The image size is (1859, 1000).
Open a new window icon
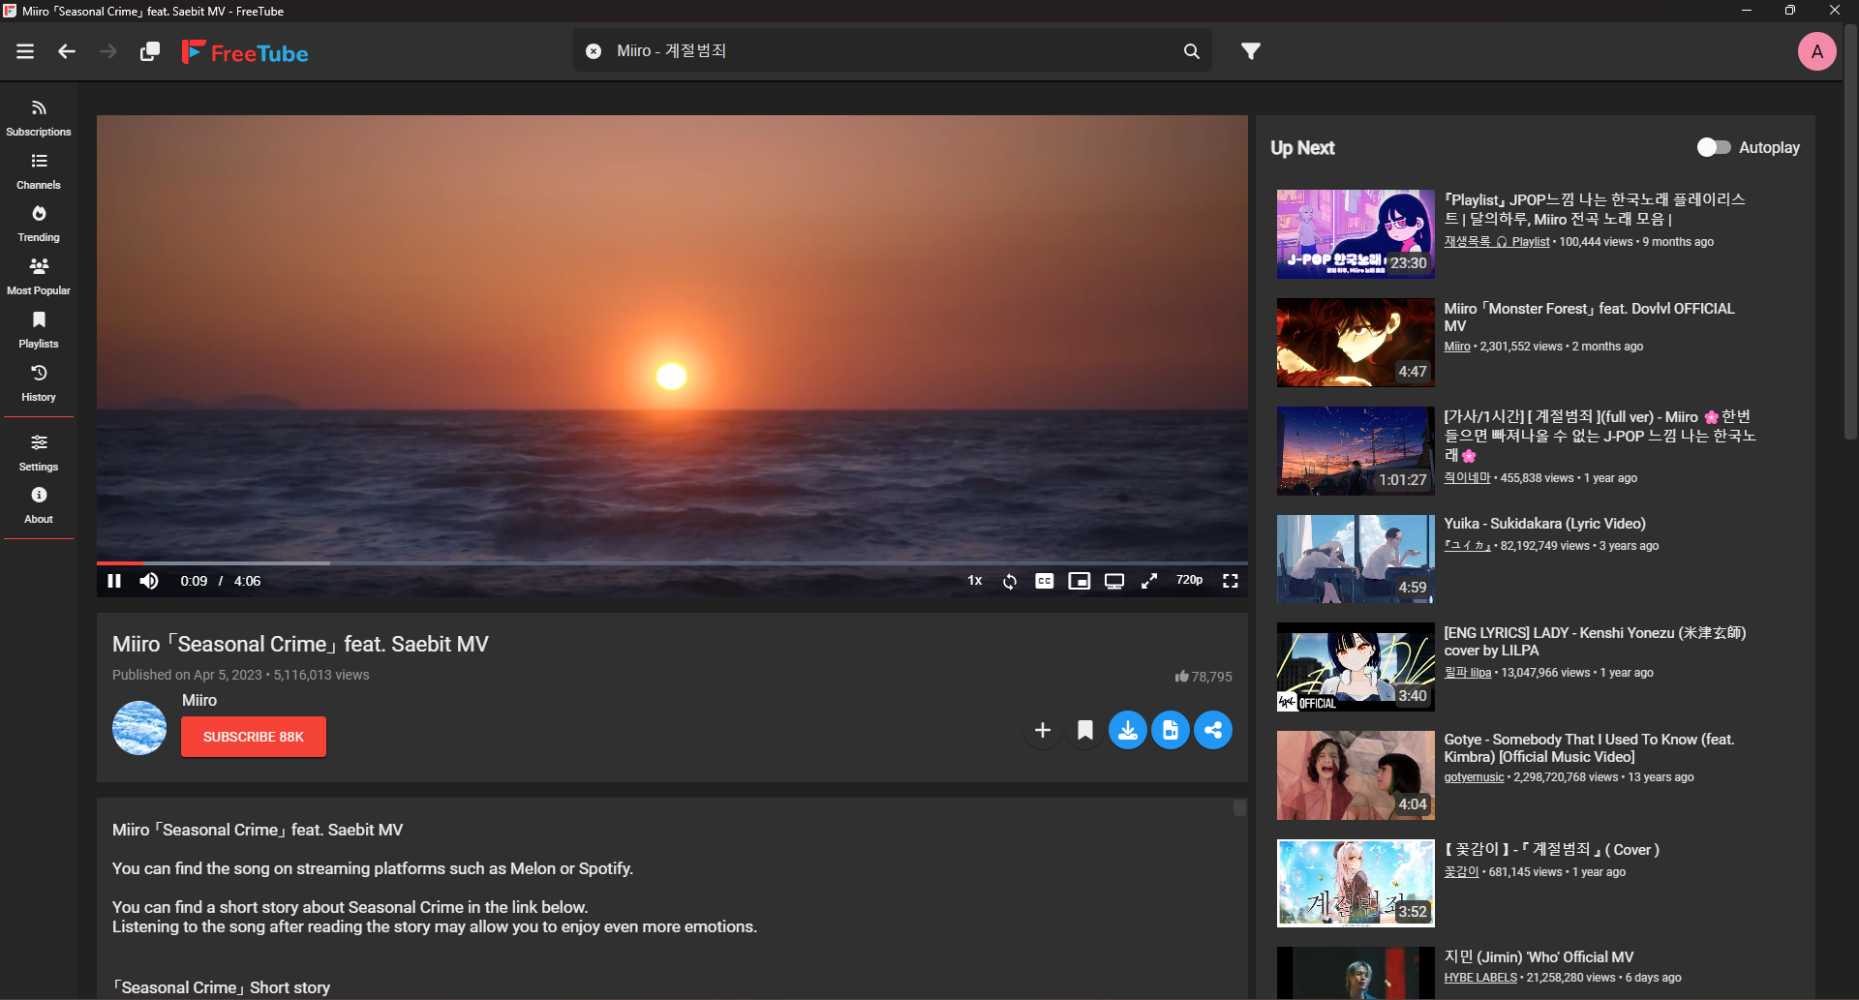150,51
